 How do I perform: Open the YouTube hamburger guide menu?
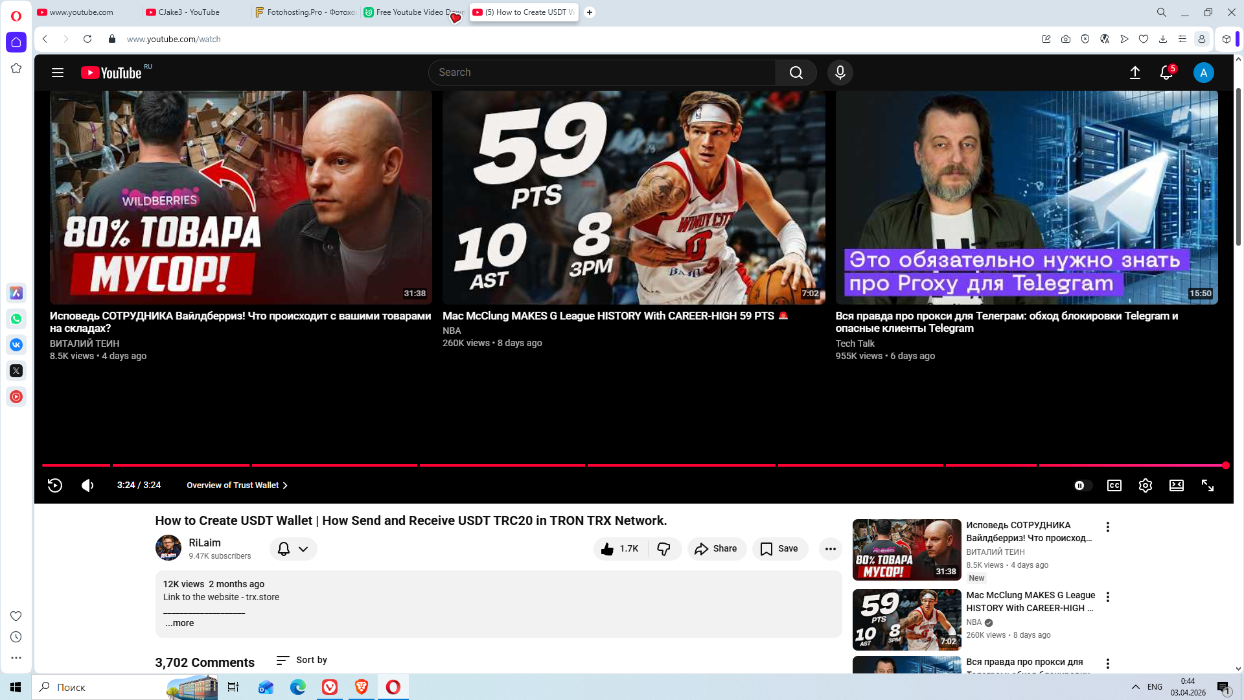58,73
